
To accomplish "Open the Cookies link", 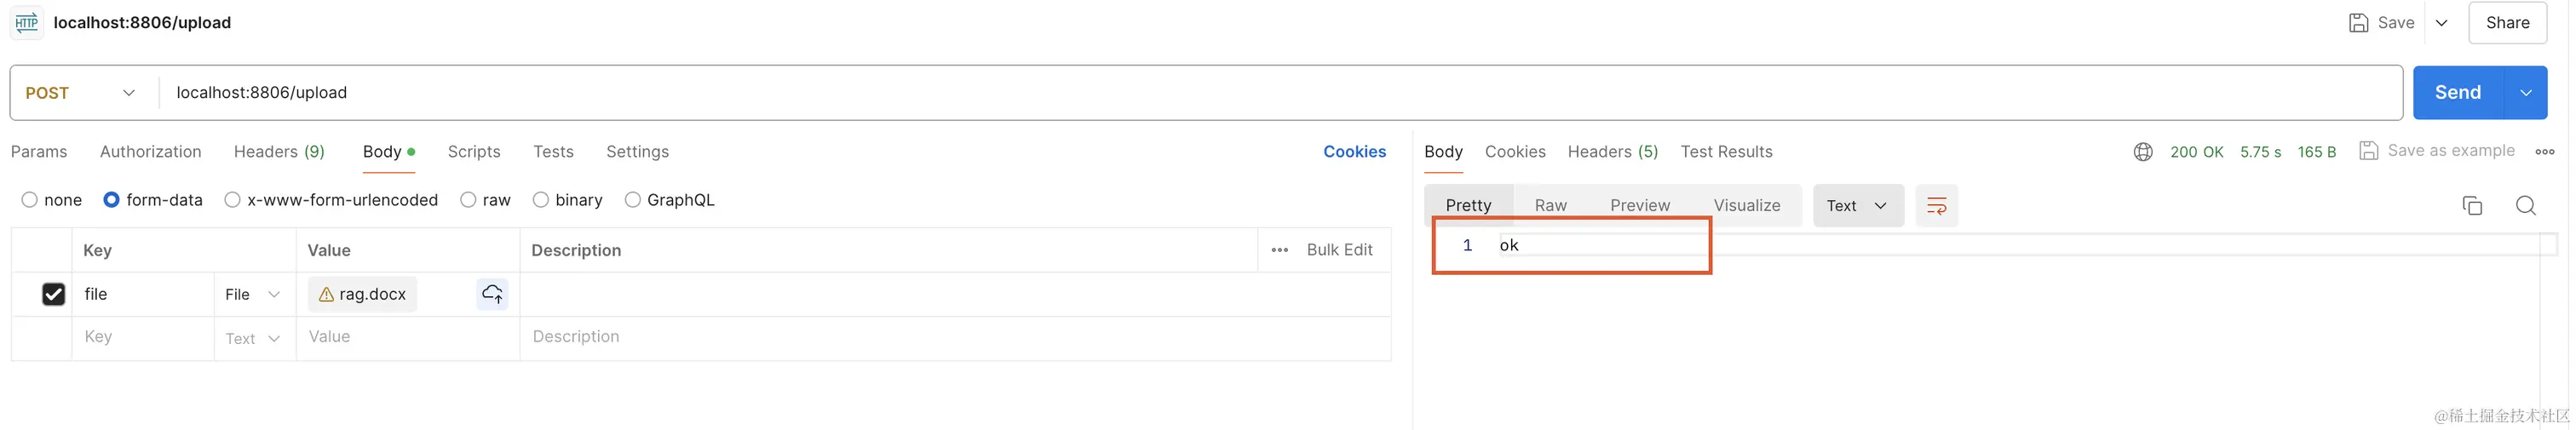I will [x=1354, y=152].
